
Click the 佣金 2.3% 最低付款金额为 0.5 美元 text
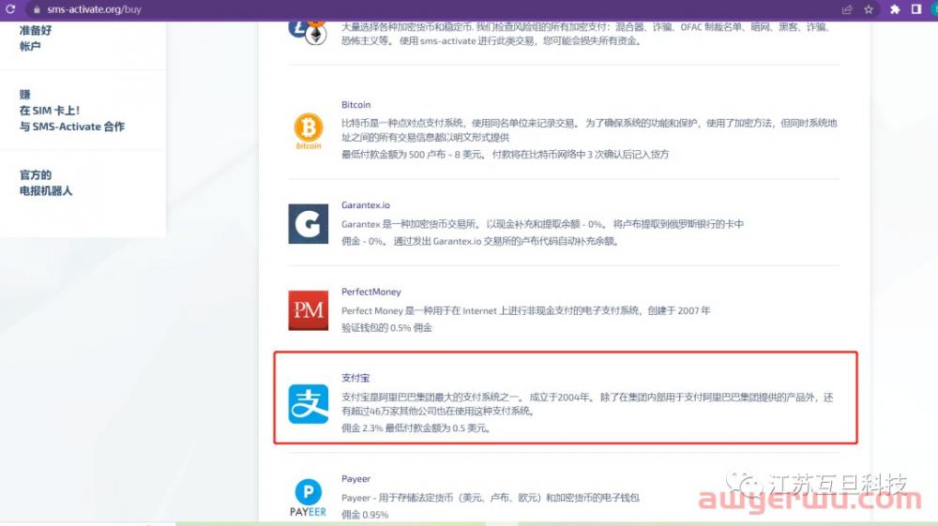click(416, 428)
